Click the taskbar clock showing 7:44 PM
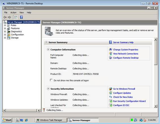160x124 pixels. 152,120
